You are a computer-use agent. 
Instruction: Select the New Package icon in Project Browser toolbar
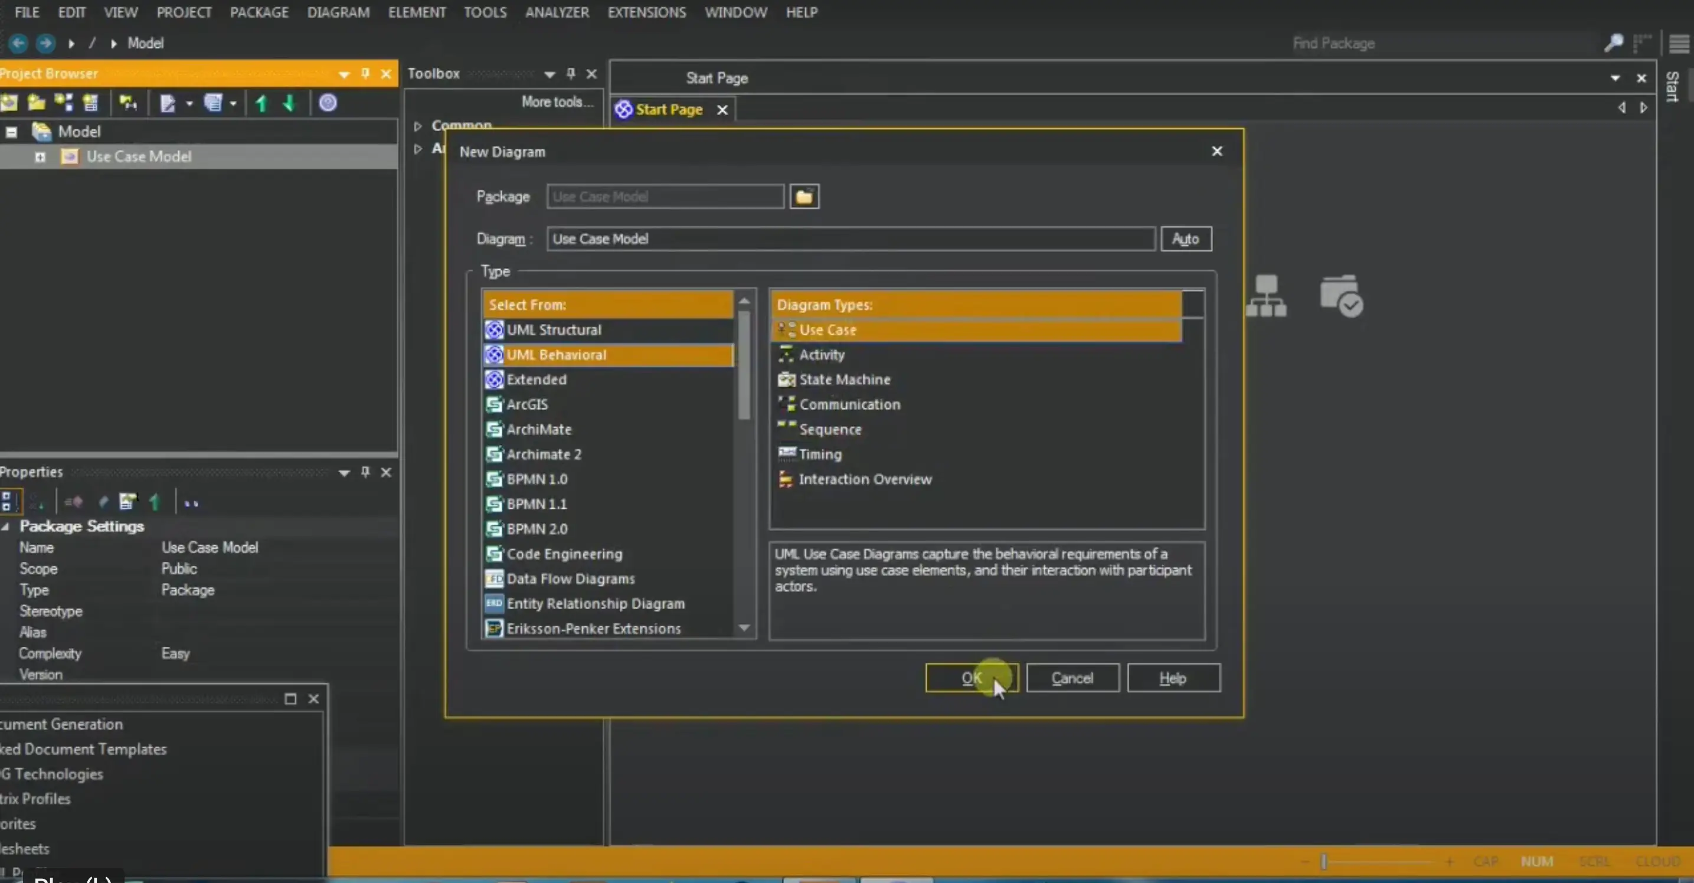(x=35, y=103)
